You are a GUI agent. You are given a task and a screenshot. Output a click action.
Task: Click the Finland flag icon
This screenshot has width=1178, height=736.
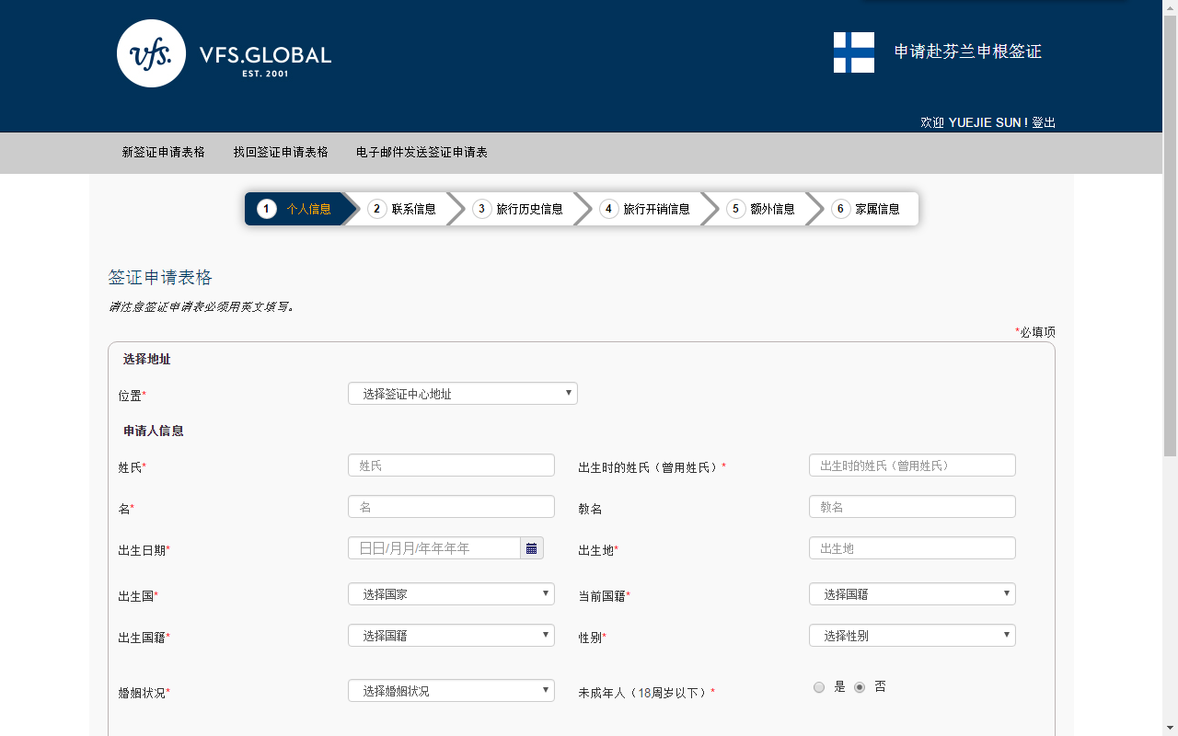[854, 52]
